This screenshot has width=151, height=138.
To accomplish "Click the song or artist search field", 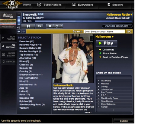I will [104, 31].
